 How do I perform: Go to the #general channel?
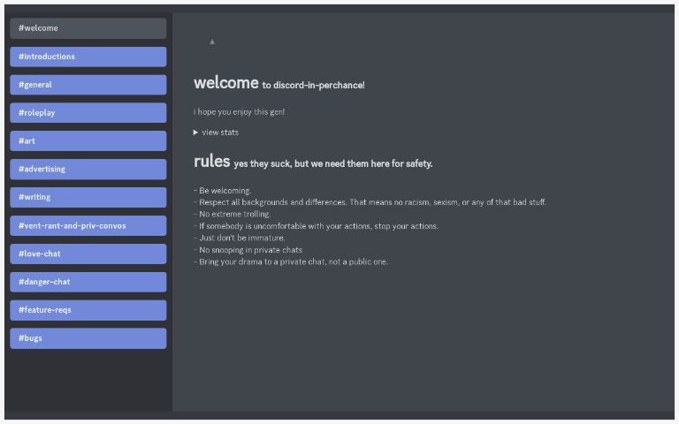88,85
